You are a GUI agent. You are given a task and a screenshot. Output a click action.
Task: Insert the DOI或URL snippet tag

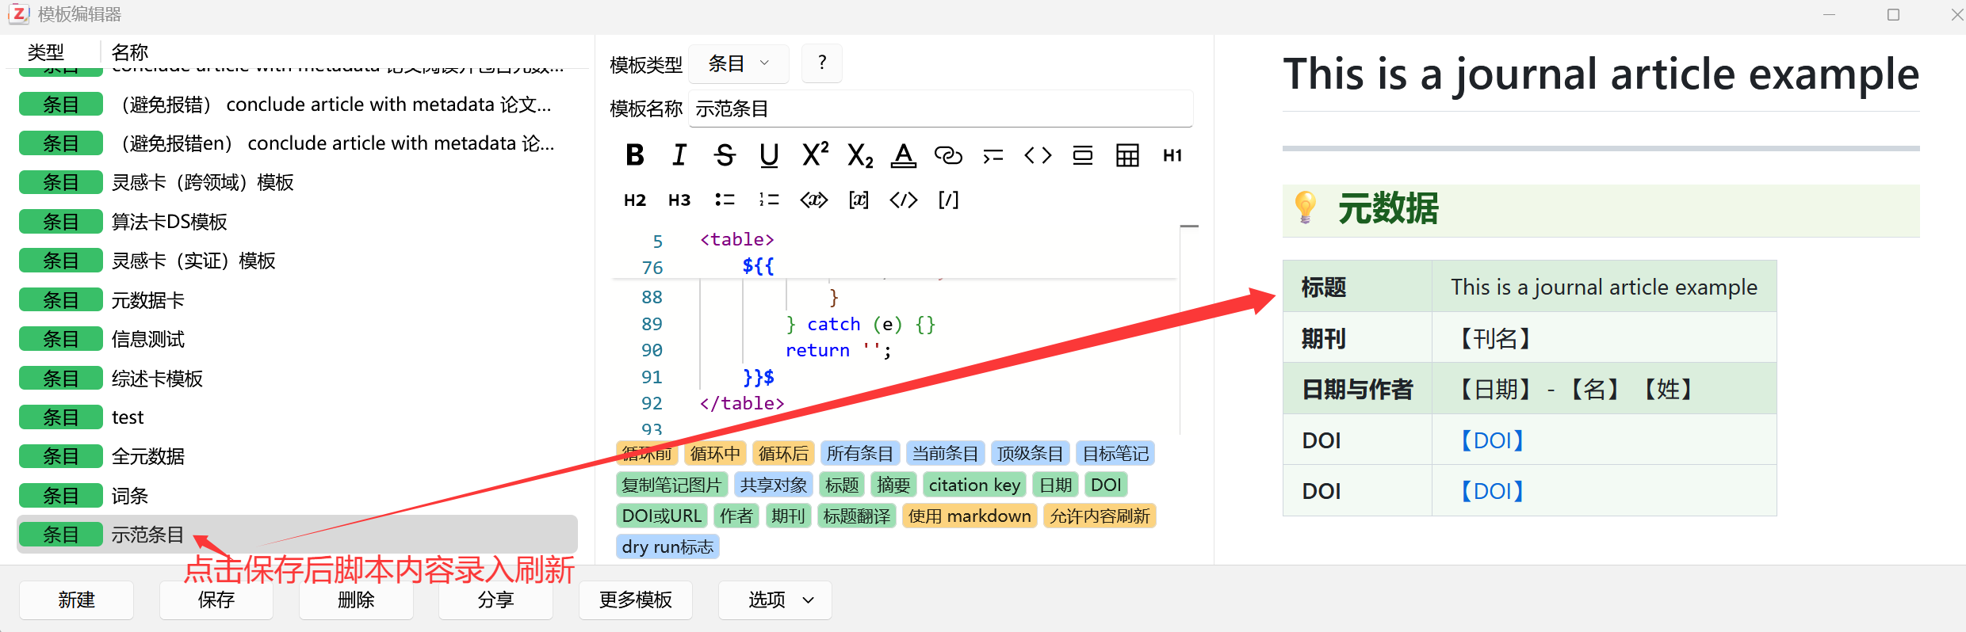662,516
